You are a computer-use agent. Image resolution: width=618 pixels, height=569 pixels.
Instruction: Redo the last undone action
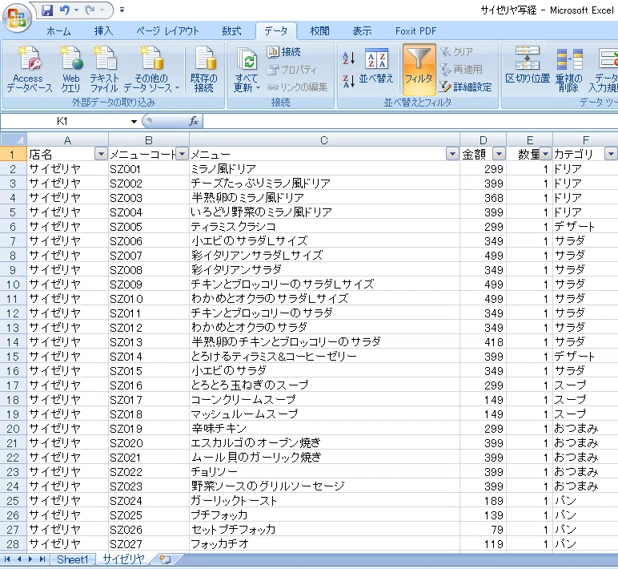pos(90,10)
